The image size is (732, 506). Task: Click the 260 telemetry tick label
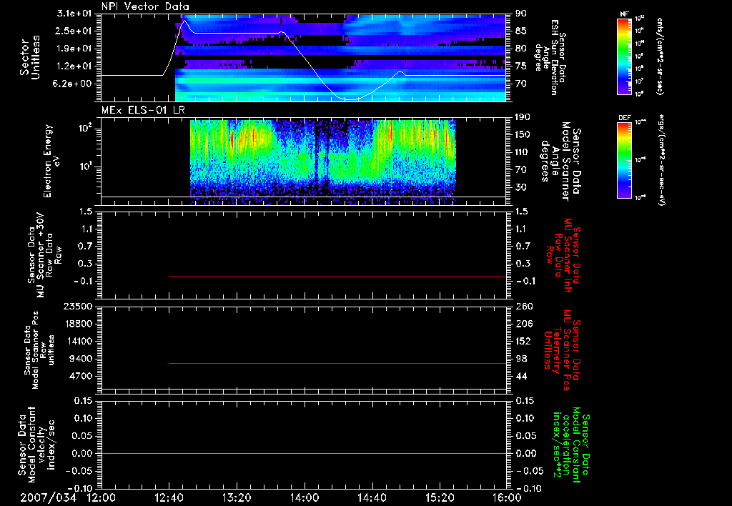click(523, 306)
